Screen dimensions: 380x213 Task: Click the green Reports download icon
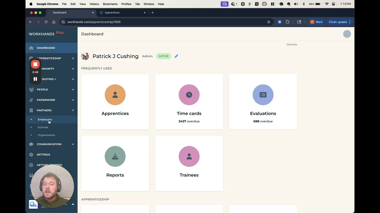click(115, 156)
